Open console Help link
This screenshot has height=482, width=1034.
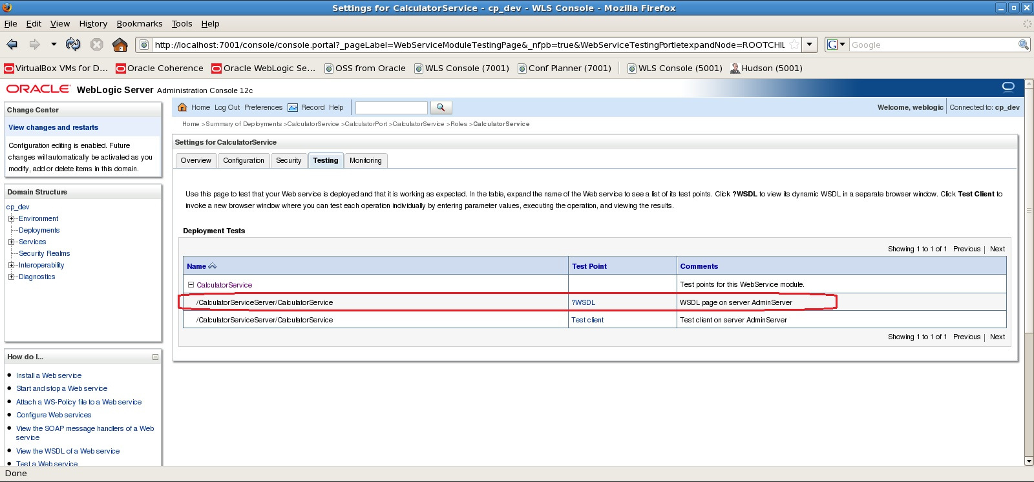coord(336,107)
